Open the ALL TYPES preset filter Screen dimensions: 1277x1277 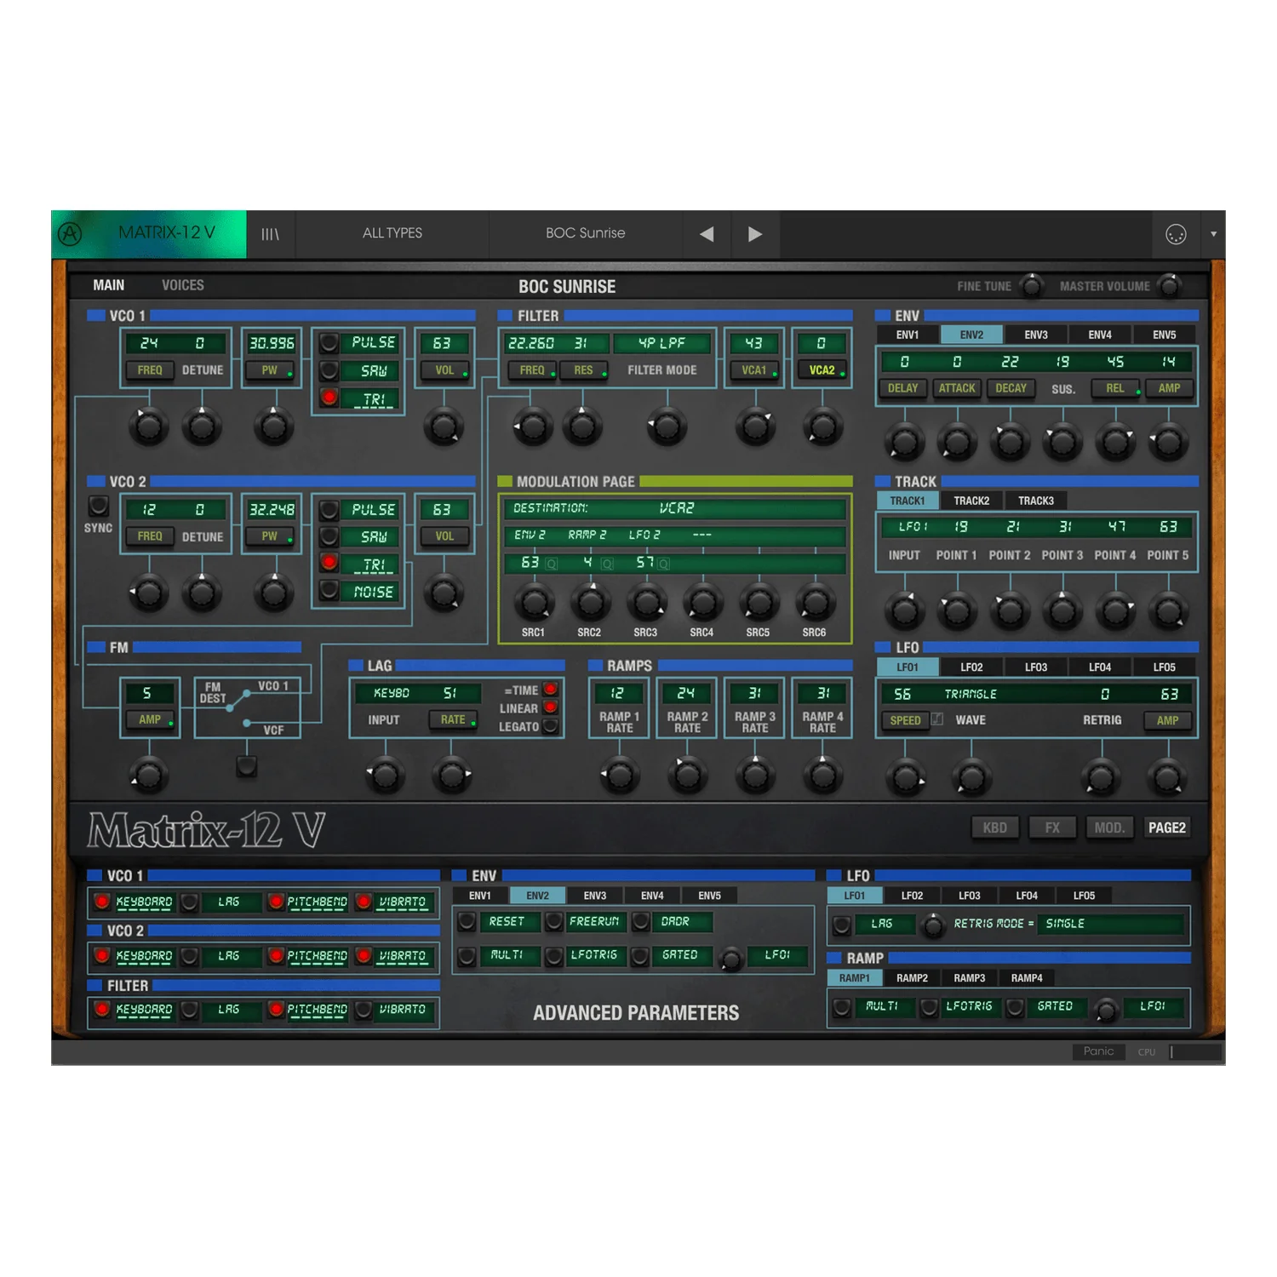(x=392, y=233)
